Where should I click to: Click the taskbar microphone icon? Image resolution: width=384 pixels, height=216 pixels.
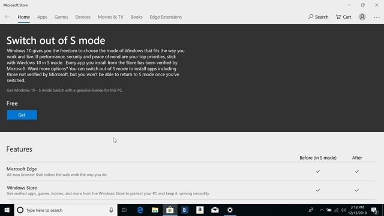click(x=111, y=210)
